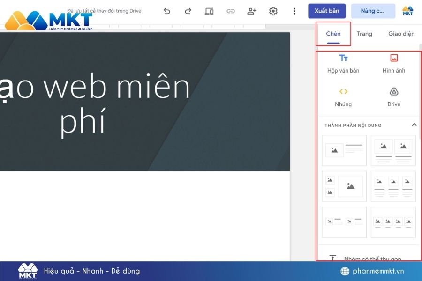The image size is (422, 281).
Task: Insert a text box (Hộp văn bản)
Action: pyautogui.click(x=343, y=64)
